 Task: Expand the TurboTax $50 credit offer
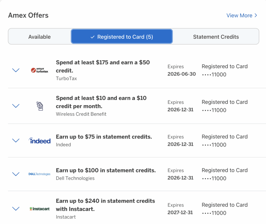pos(16,70)
